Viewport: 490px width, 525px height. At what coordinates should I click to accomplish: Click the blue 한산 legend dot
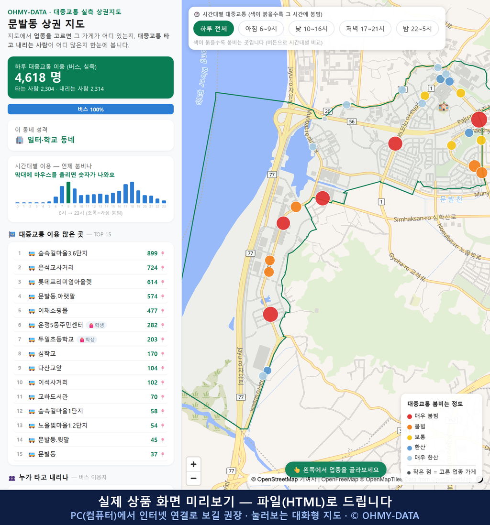(409, 448)
